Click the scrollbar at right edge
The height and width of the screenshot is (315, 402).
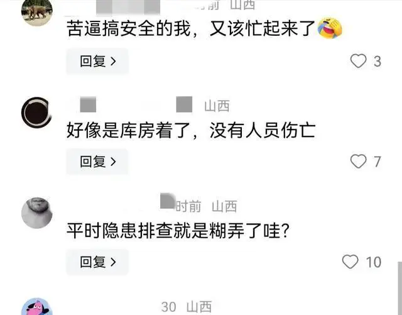click(399, 289)
